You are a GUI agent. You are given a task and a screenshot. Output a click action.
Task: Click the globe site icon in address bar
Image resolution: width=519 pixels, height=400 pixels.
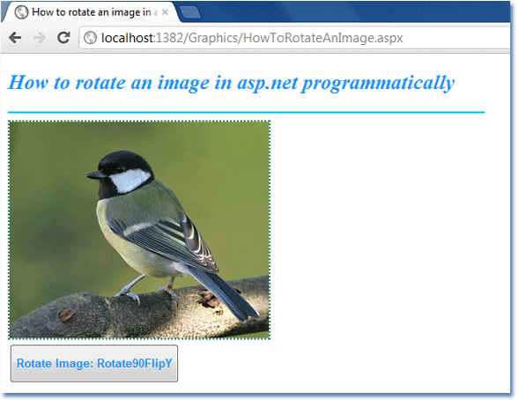[90, 38]
